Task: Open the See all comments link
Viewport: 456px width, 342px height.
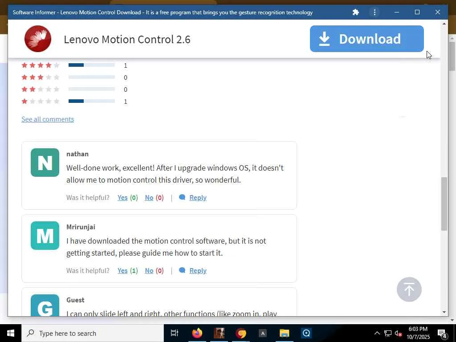Action: pos(48,119)
